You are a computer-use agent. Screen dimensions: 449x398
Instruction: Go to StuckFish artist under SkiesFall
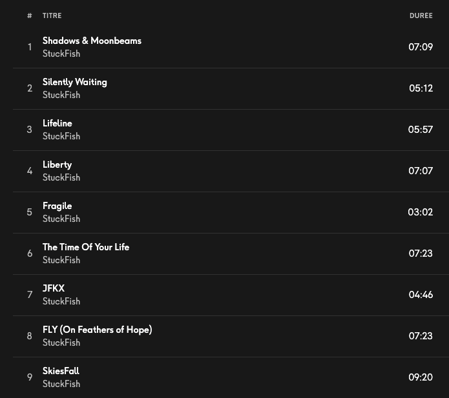pyautogui.click(x=61, y=384)
